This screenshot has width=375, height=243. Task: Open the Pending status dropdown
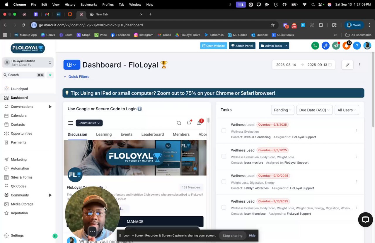coord(282,110)
